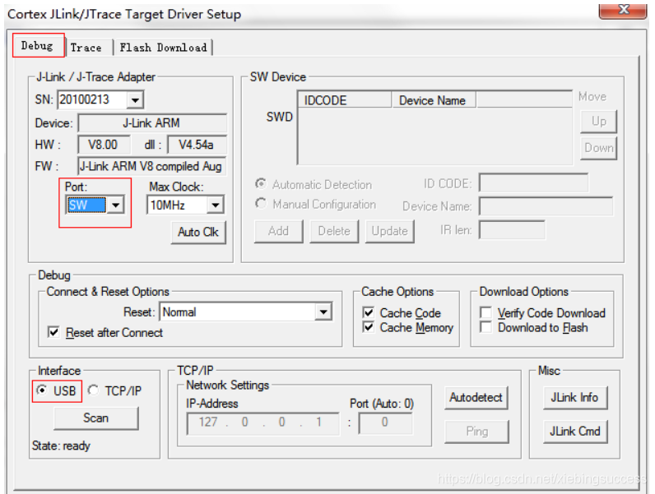The image size is (655, 494).
Task: Click the Scan button
Action: [96, 418]
